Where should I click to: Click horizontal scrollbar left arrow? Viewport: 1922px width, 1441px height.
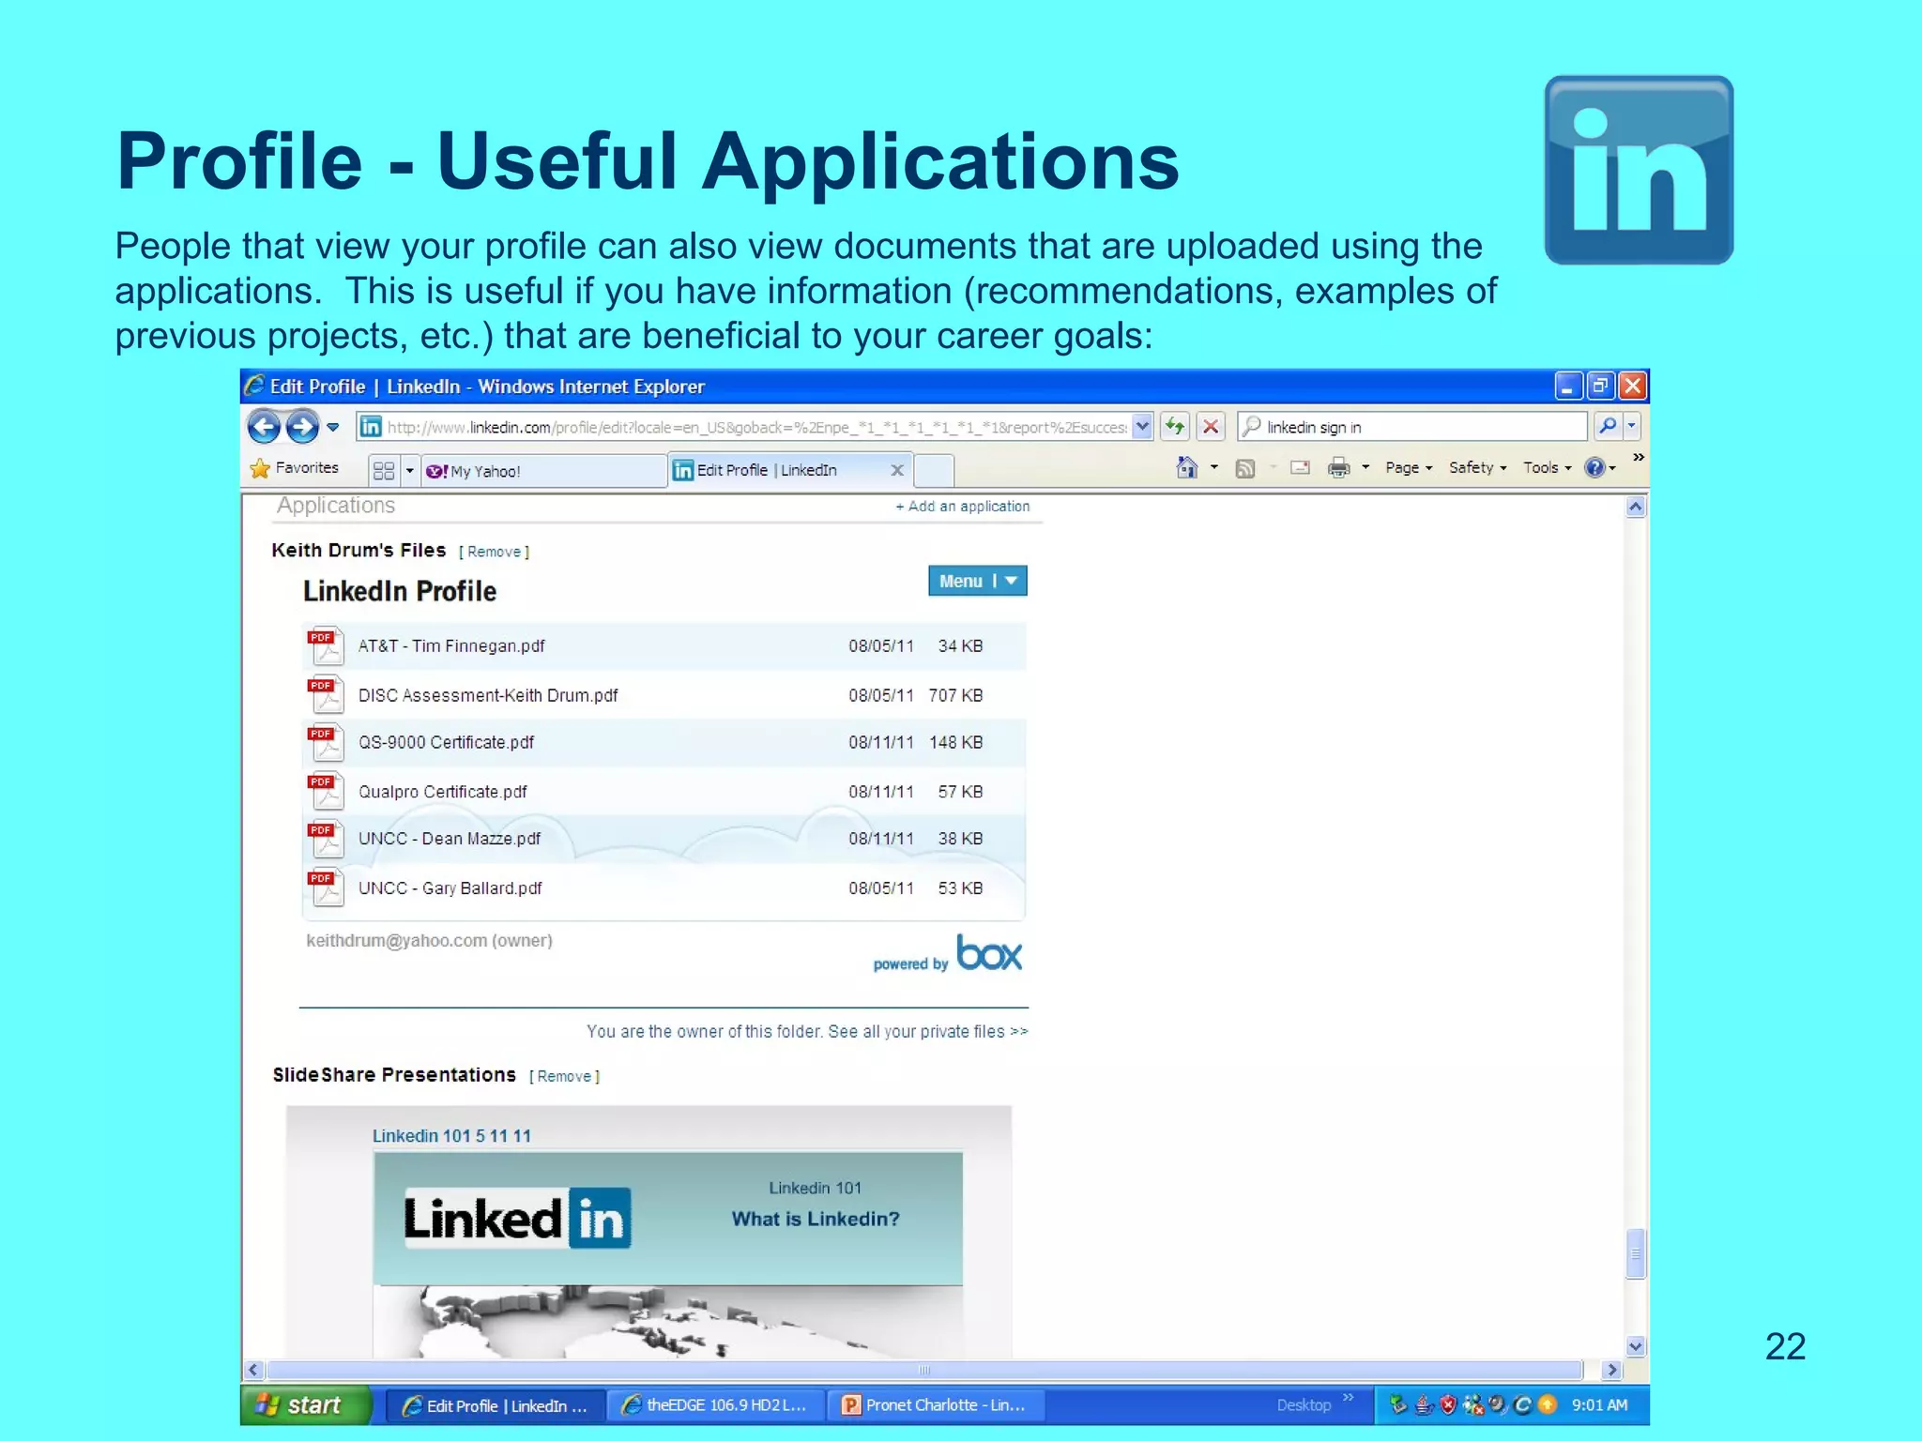click(253, 1370)
